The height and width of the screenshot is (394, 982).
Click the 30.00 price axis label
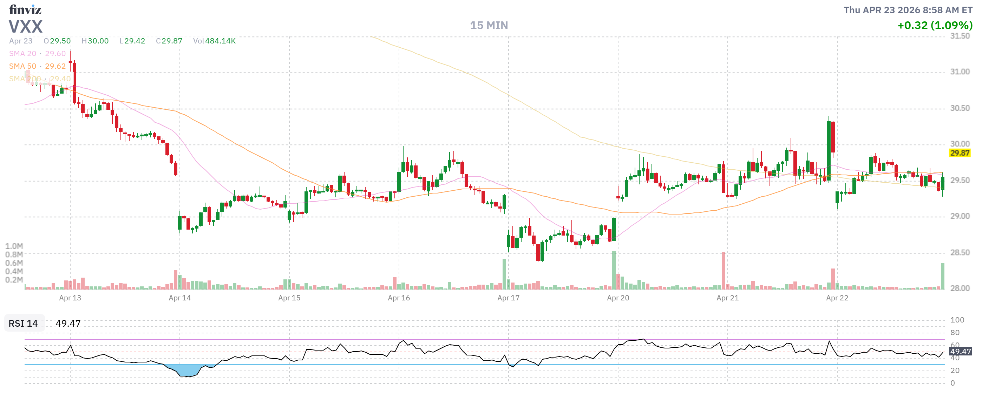(x=960, y=144)
